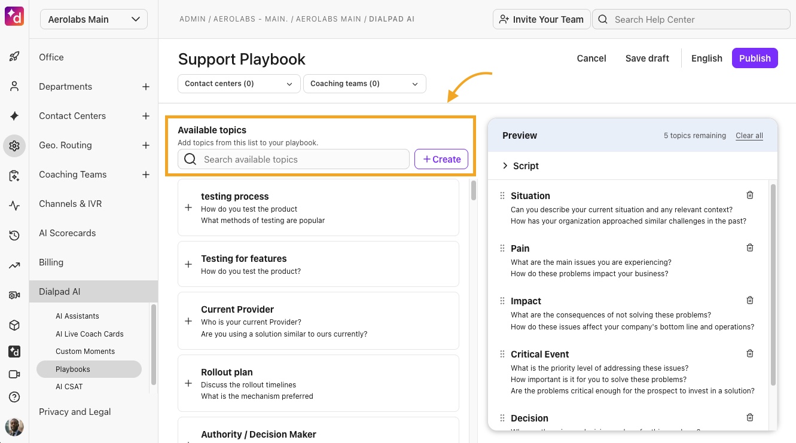Delete the Impact topic with trash icon
The image size is (796, 443).
pos(750,300)
